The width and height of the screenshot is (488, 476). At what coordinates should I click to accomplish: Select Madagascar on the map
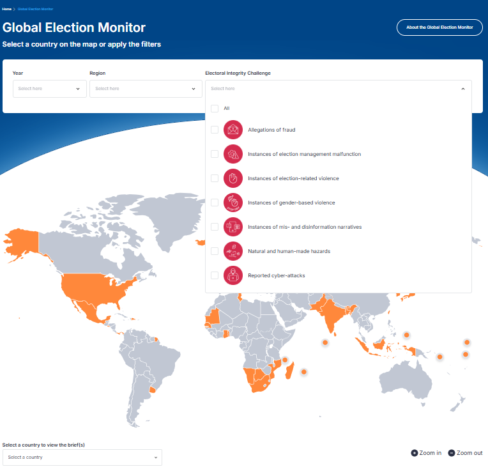[x=289, y=371]
